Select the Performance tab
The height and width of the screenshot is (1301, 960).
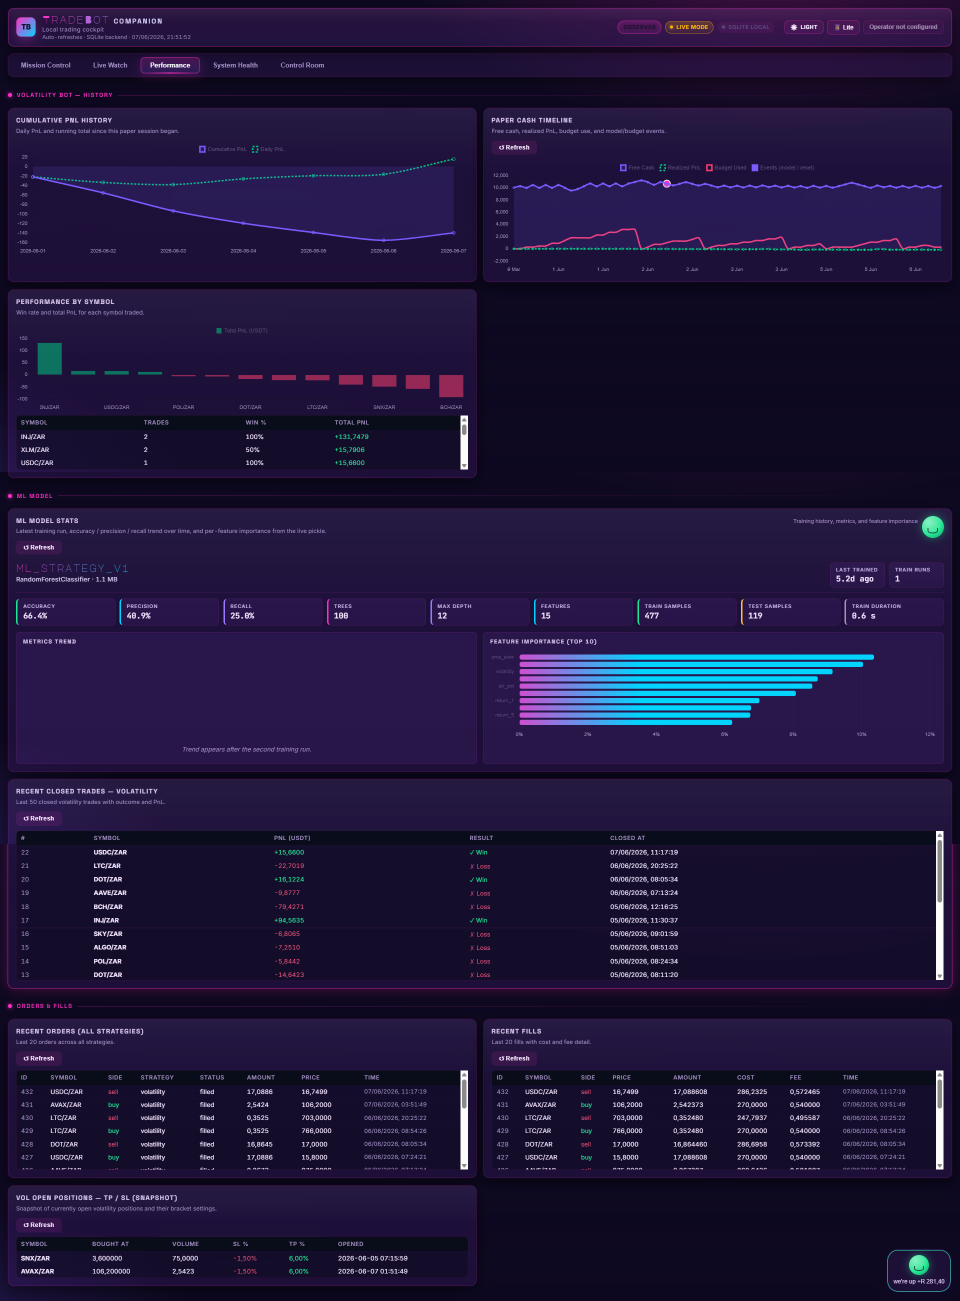coord(169,65)
